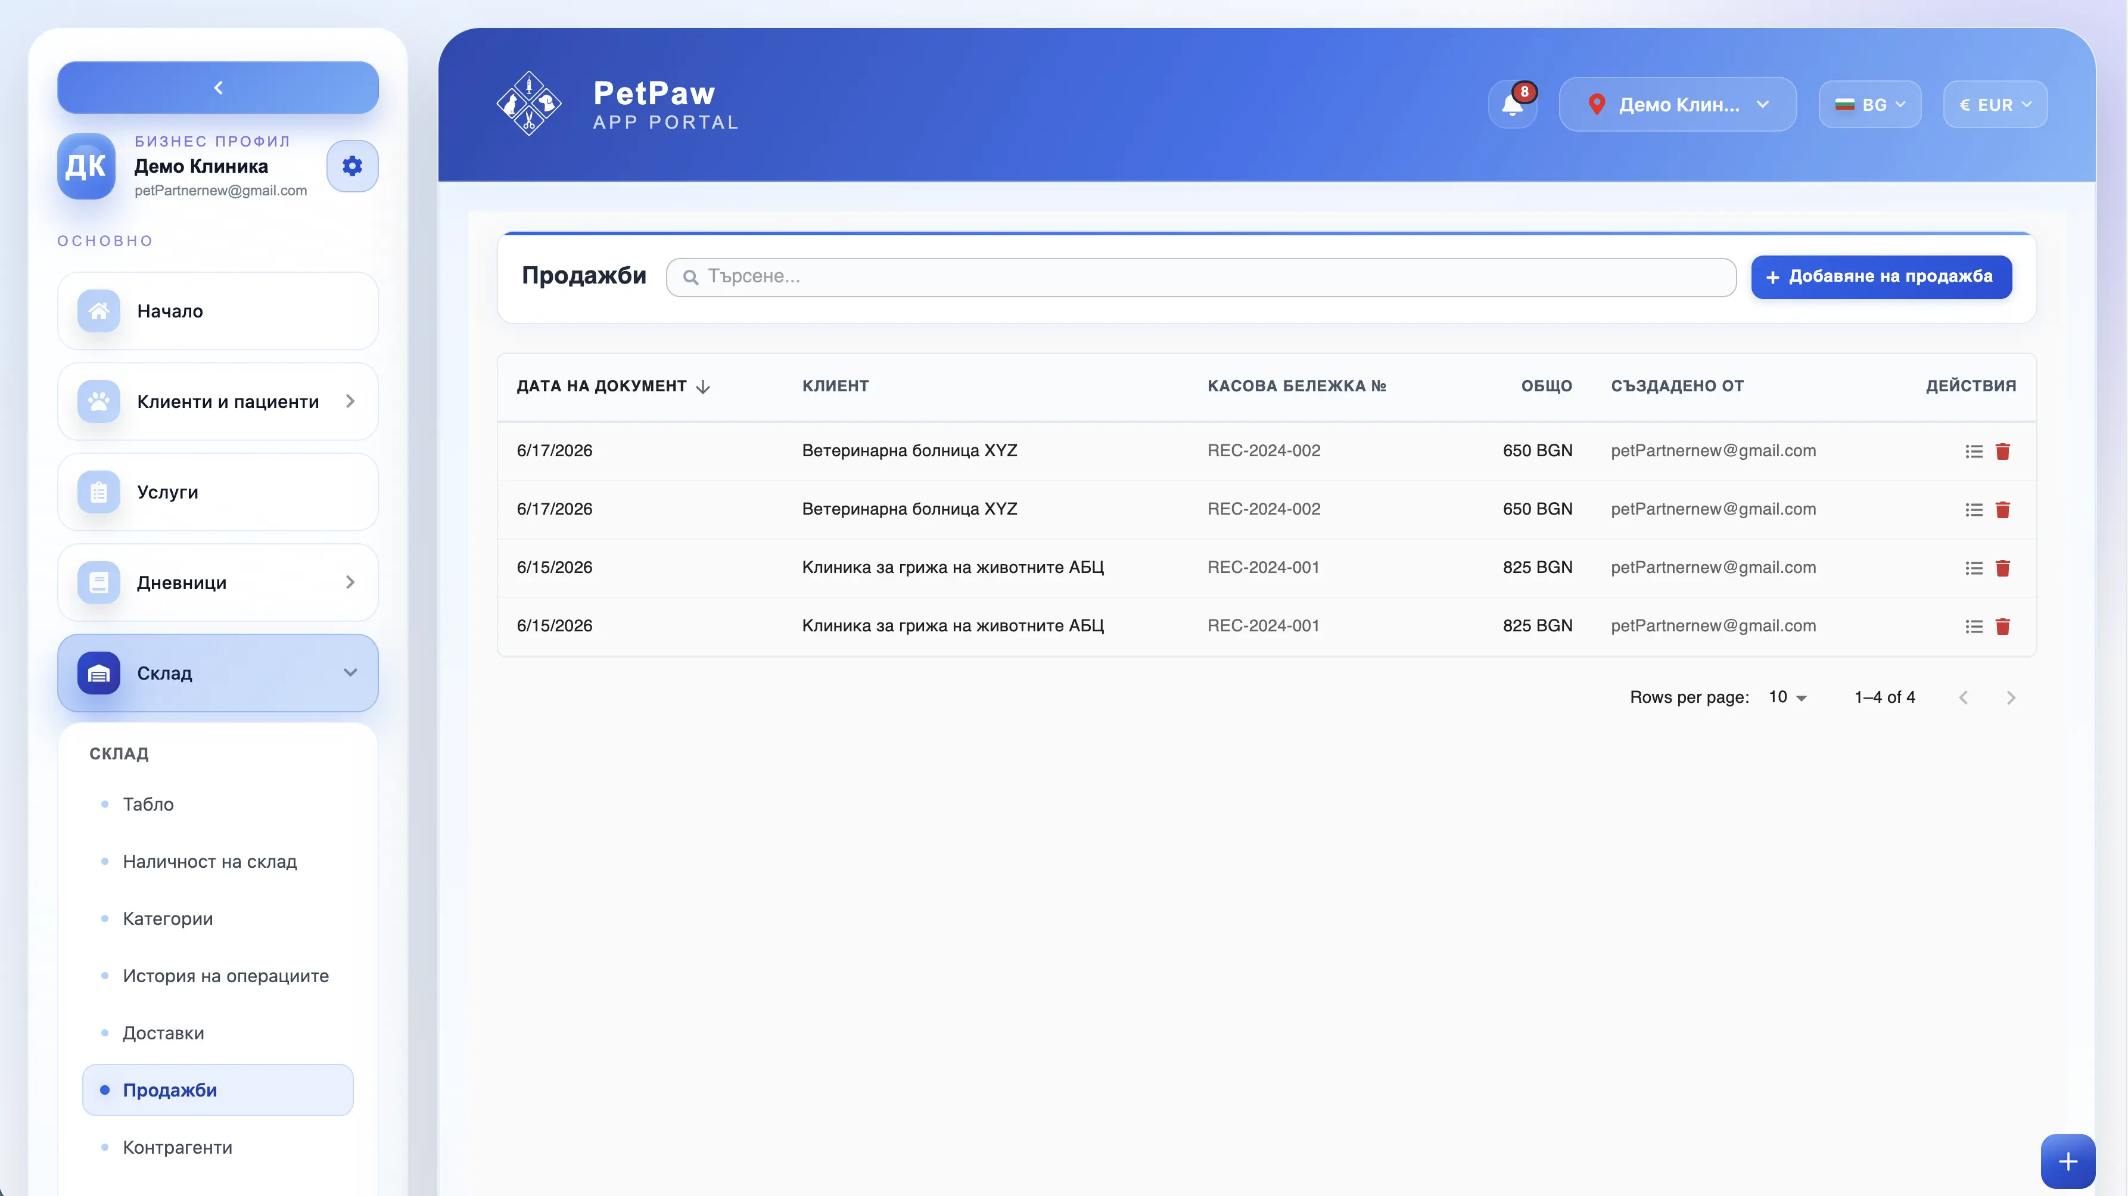The image size is (2128, 1196).
Task: Click the ДК profile avatar
Action: tap(86, 166)
